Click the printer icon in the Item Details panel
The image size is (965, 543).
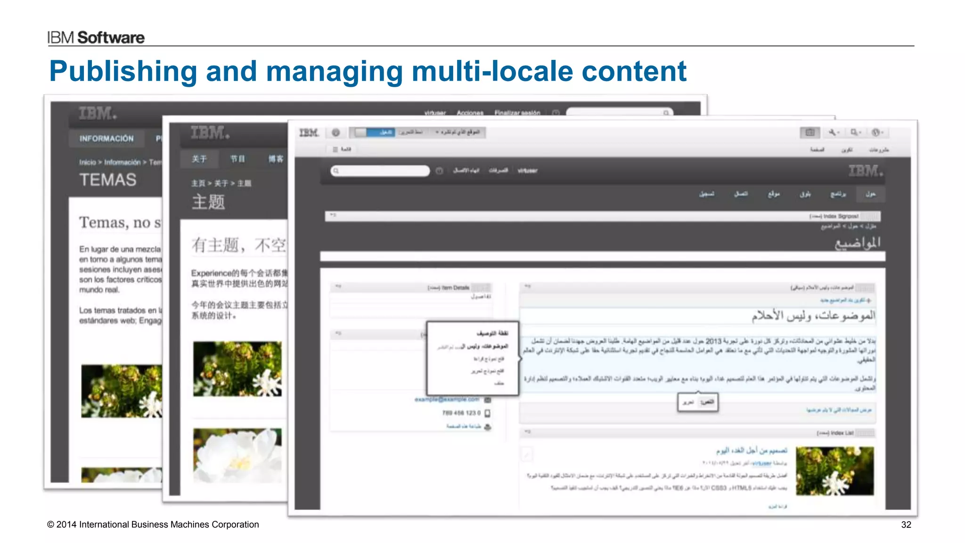(x=488, y=427)
